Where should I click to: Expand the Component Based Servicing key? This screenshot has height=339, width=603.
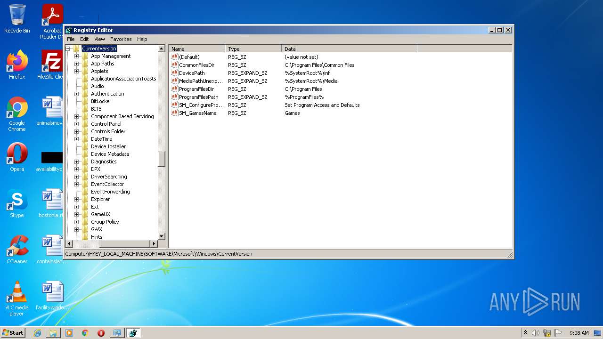(76, 116)
